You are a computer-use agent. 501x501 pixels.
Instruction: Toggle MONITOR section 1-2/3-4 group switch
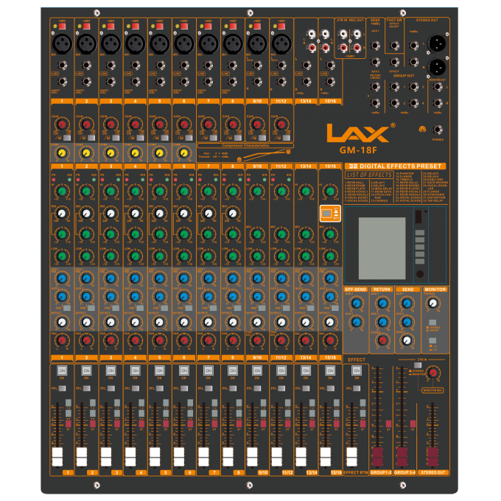point(432,340)
